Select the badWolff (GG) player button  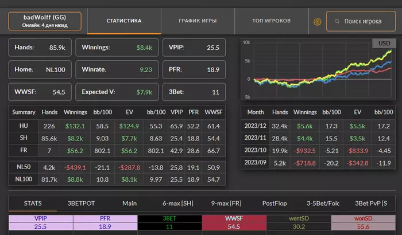[x=45, y=21]
